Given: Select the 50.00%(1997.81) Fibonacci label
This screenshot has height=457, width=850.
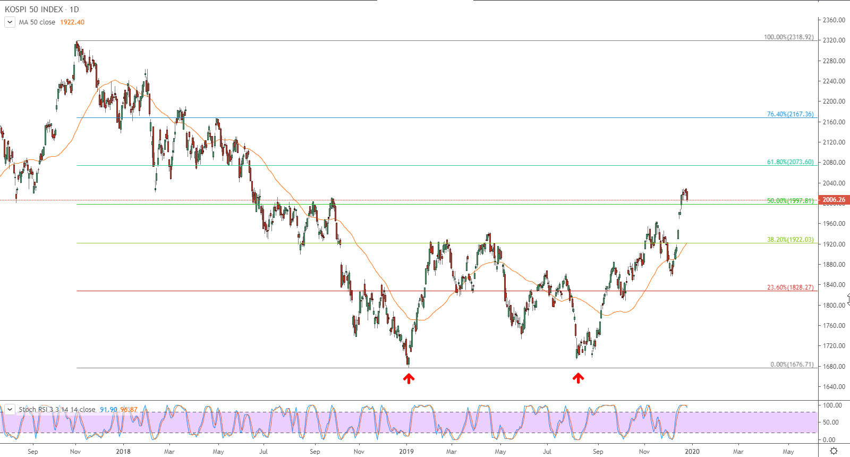Looking at the screenshot, I should [x=790, y=201].
